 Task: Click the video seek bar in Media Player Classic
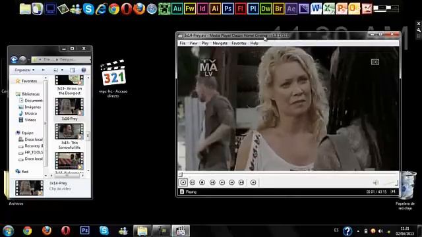[x=288, y=174]
